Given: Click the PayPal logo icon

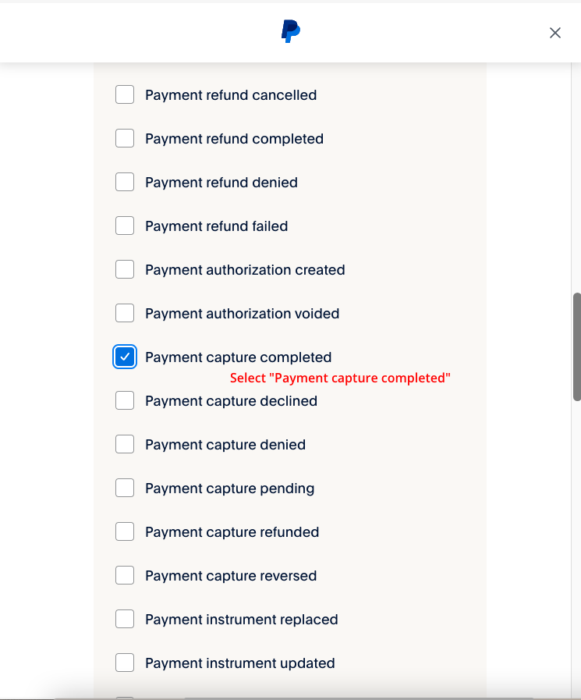Looking at the screenshot, I should coord(290,32).
